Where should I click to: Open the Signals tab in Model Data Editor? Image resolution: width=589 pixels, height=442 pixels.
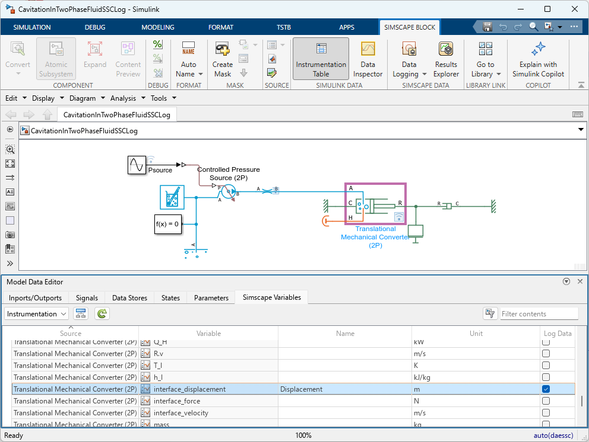tap(87, 297)
